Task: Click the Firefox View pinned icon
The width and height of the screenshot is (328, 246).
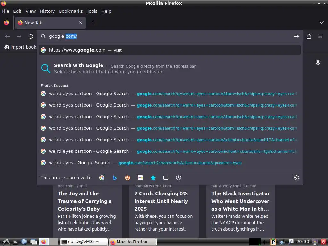Action: click(6, 23)
